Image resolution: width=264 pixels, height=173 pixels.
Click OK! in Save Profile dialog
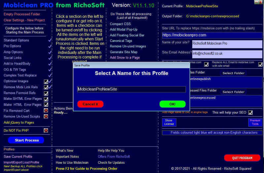pyautogui.click(x=172, y=104)
